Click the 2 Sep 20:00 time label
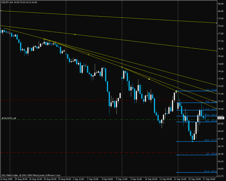226x181 pixels. pyautogui.click(x=93, y=179)
